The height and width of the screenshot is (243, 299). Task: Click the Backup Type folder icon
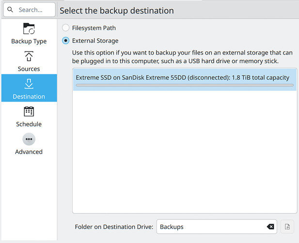29,29
